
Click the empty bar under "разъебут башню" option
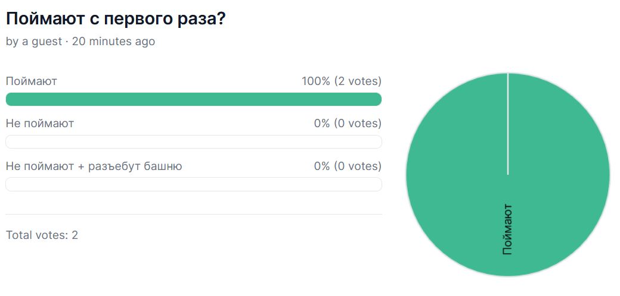[194, 184]
